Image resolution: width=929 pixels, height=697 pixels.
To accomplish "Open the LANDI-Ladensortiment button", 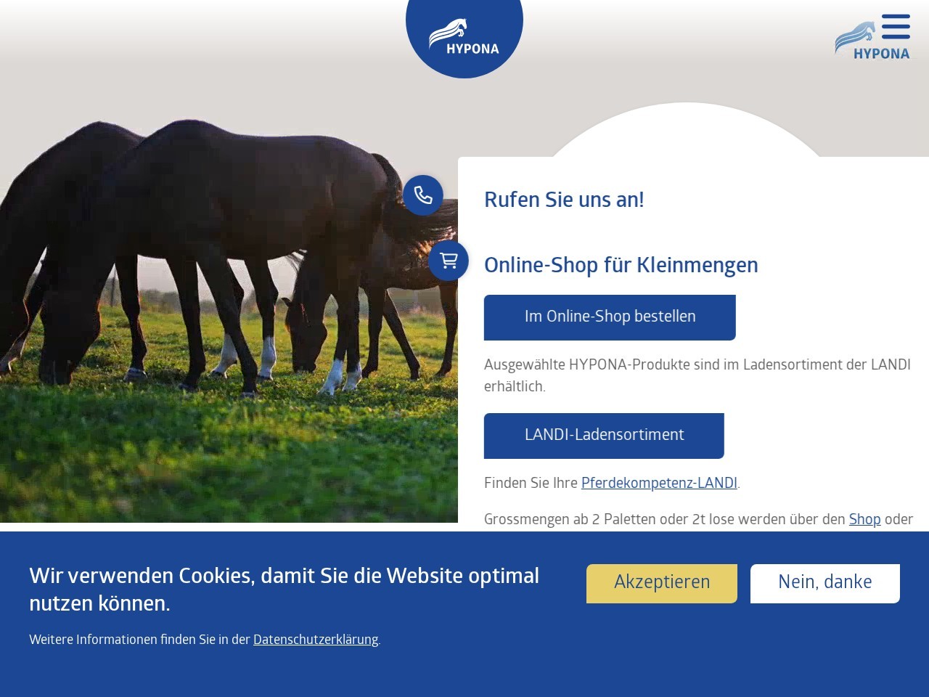I will click(x=604, y=436).
